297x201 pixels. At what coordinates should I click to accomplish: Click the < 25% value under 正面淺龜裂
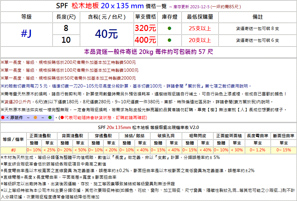[49, 150]
